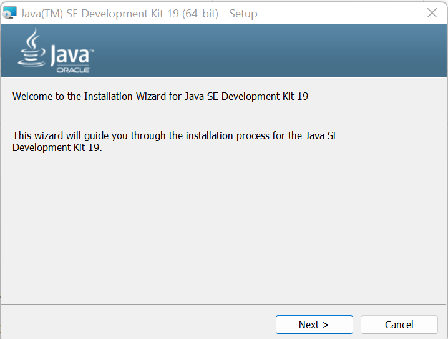The height and width of the screenshot is (339, 448).
Task: Click the TM symbol beside the Java logo
Action: pos(92,51)
